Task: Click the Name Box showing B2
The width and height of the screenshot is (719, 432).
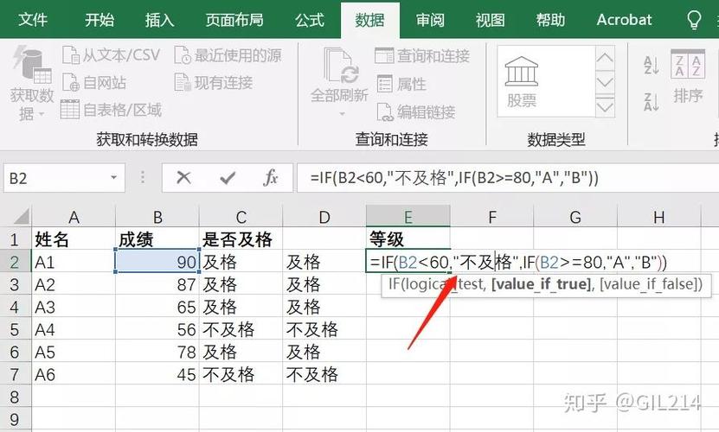Action: click(57, 178)
